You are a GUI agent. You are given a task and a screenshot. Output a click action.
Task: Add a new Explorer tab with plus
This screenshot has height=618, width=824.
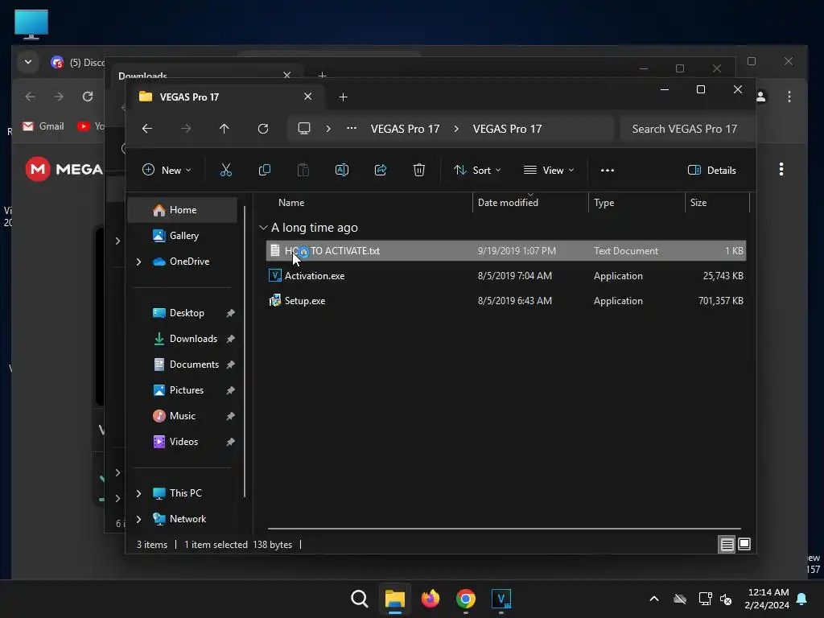pos(343,97)
